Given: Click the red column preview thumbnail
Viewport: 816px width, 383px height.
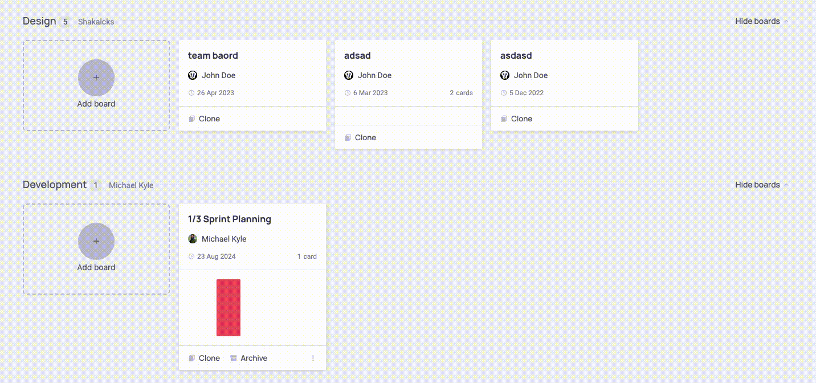Looking at the screenshot, I should pos(229,308).
